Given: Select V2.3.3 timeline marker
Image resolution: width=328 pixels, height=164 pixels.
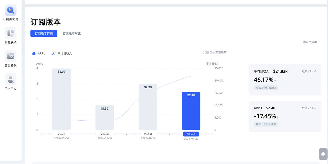Looking at the screenshot, I should tap(105, 134).
